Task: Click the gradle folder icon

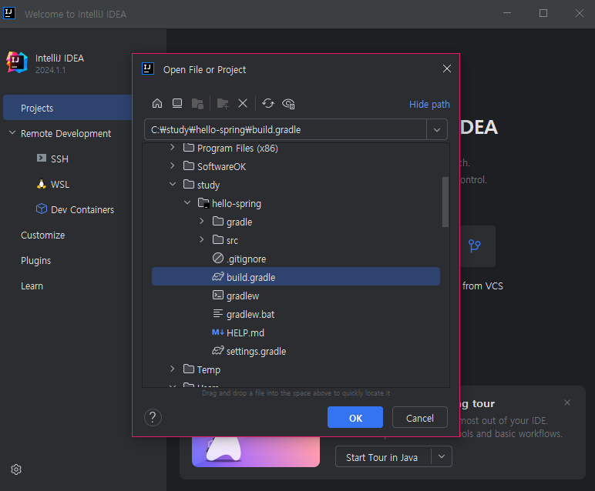Action: tap(218, 221)
